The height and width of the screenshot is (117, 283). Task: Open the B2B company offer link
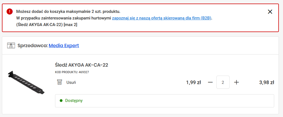coord(162,18)
